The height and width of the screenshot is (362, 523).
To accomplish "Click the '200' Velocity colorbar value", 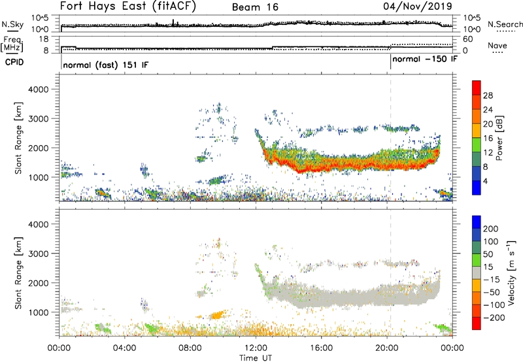I will coord(491,229).
